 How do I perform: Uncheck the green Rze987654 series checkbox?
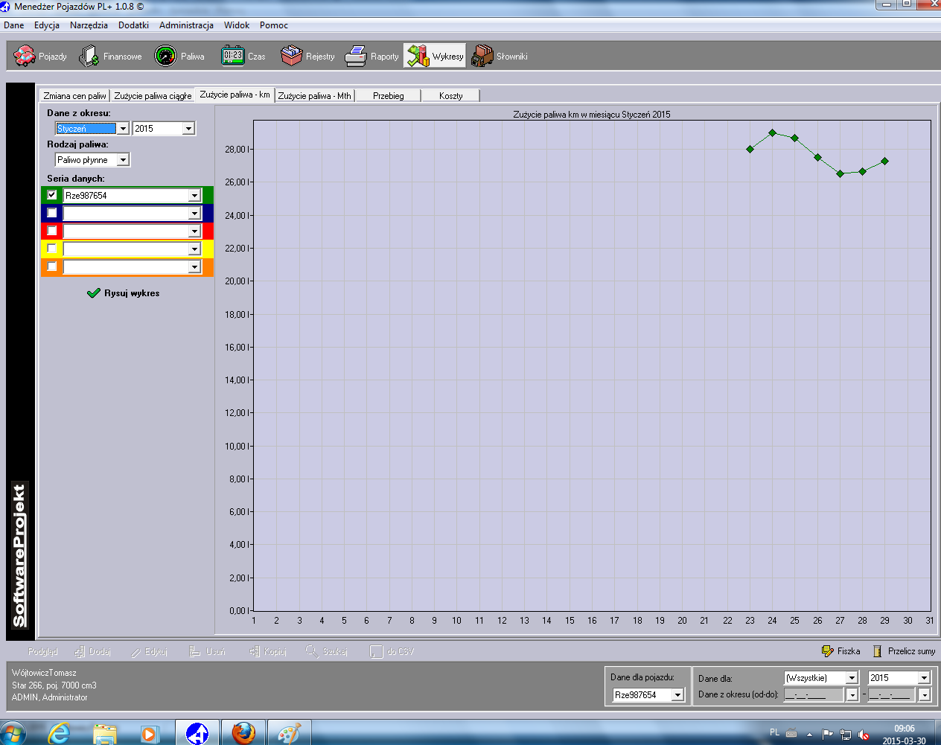point(52,195)
